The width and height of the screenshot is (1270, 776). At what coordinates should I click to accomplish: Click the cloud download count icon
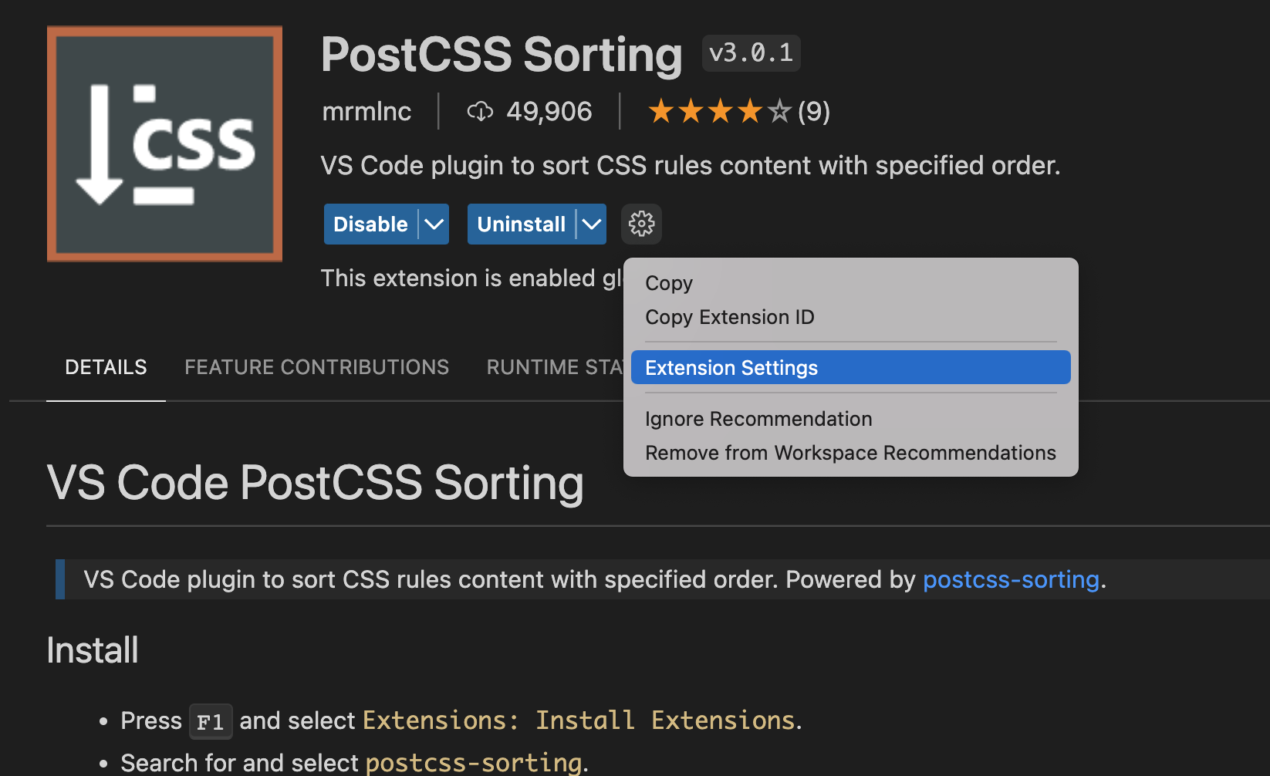pyautogui.click(x=480, y=112)
